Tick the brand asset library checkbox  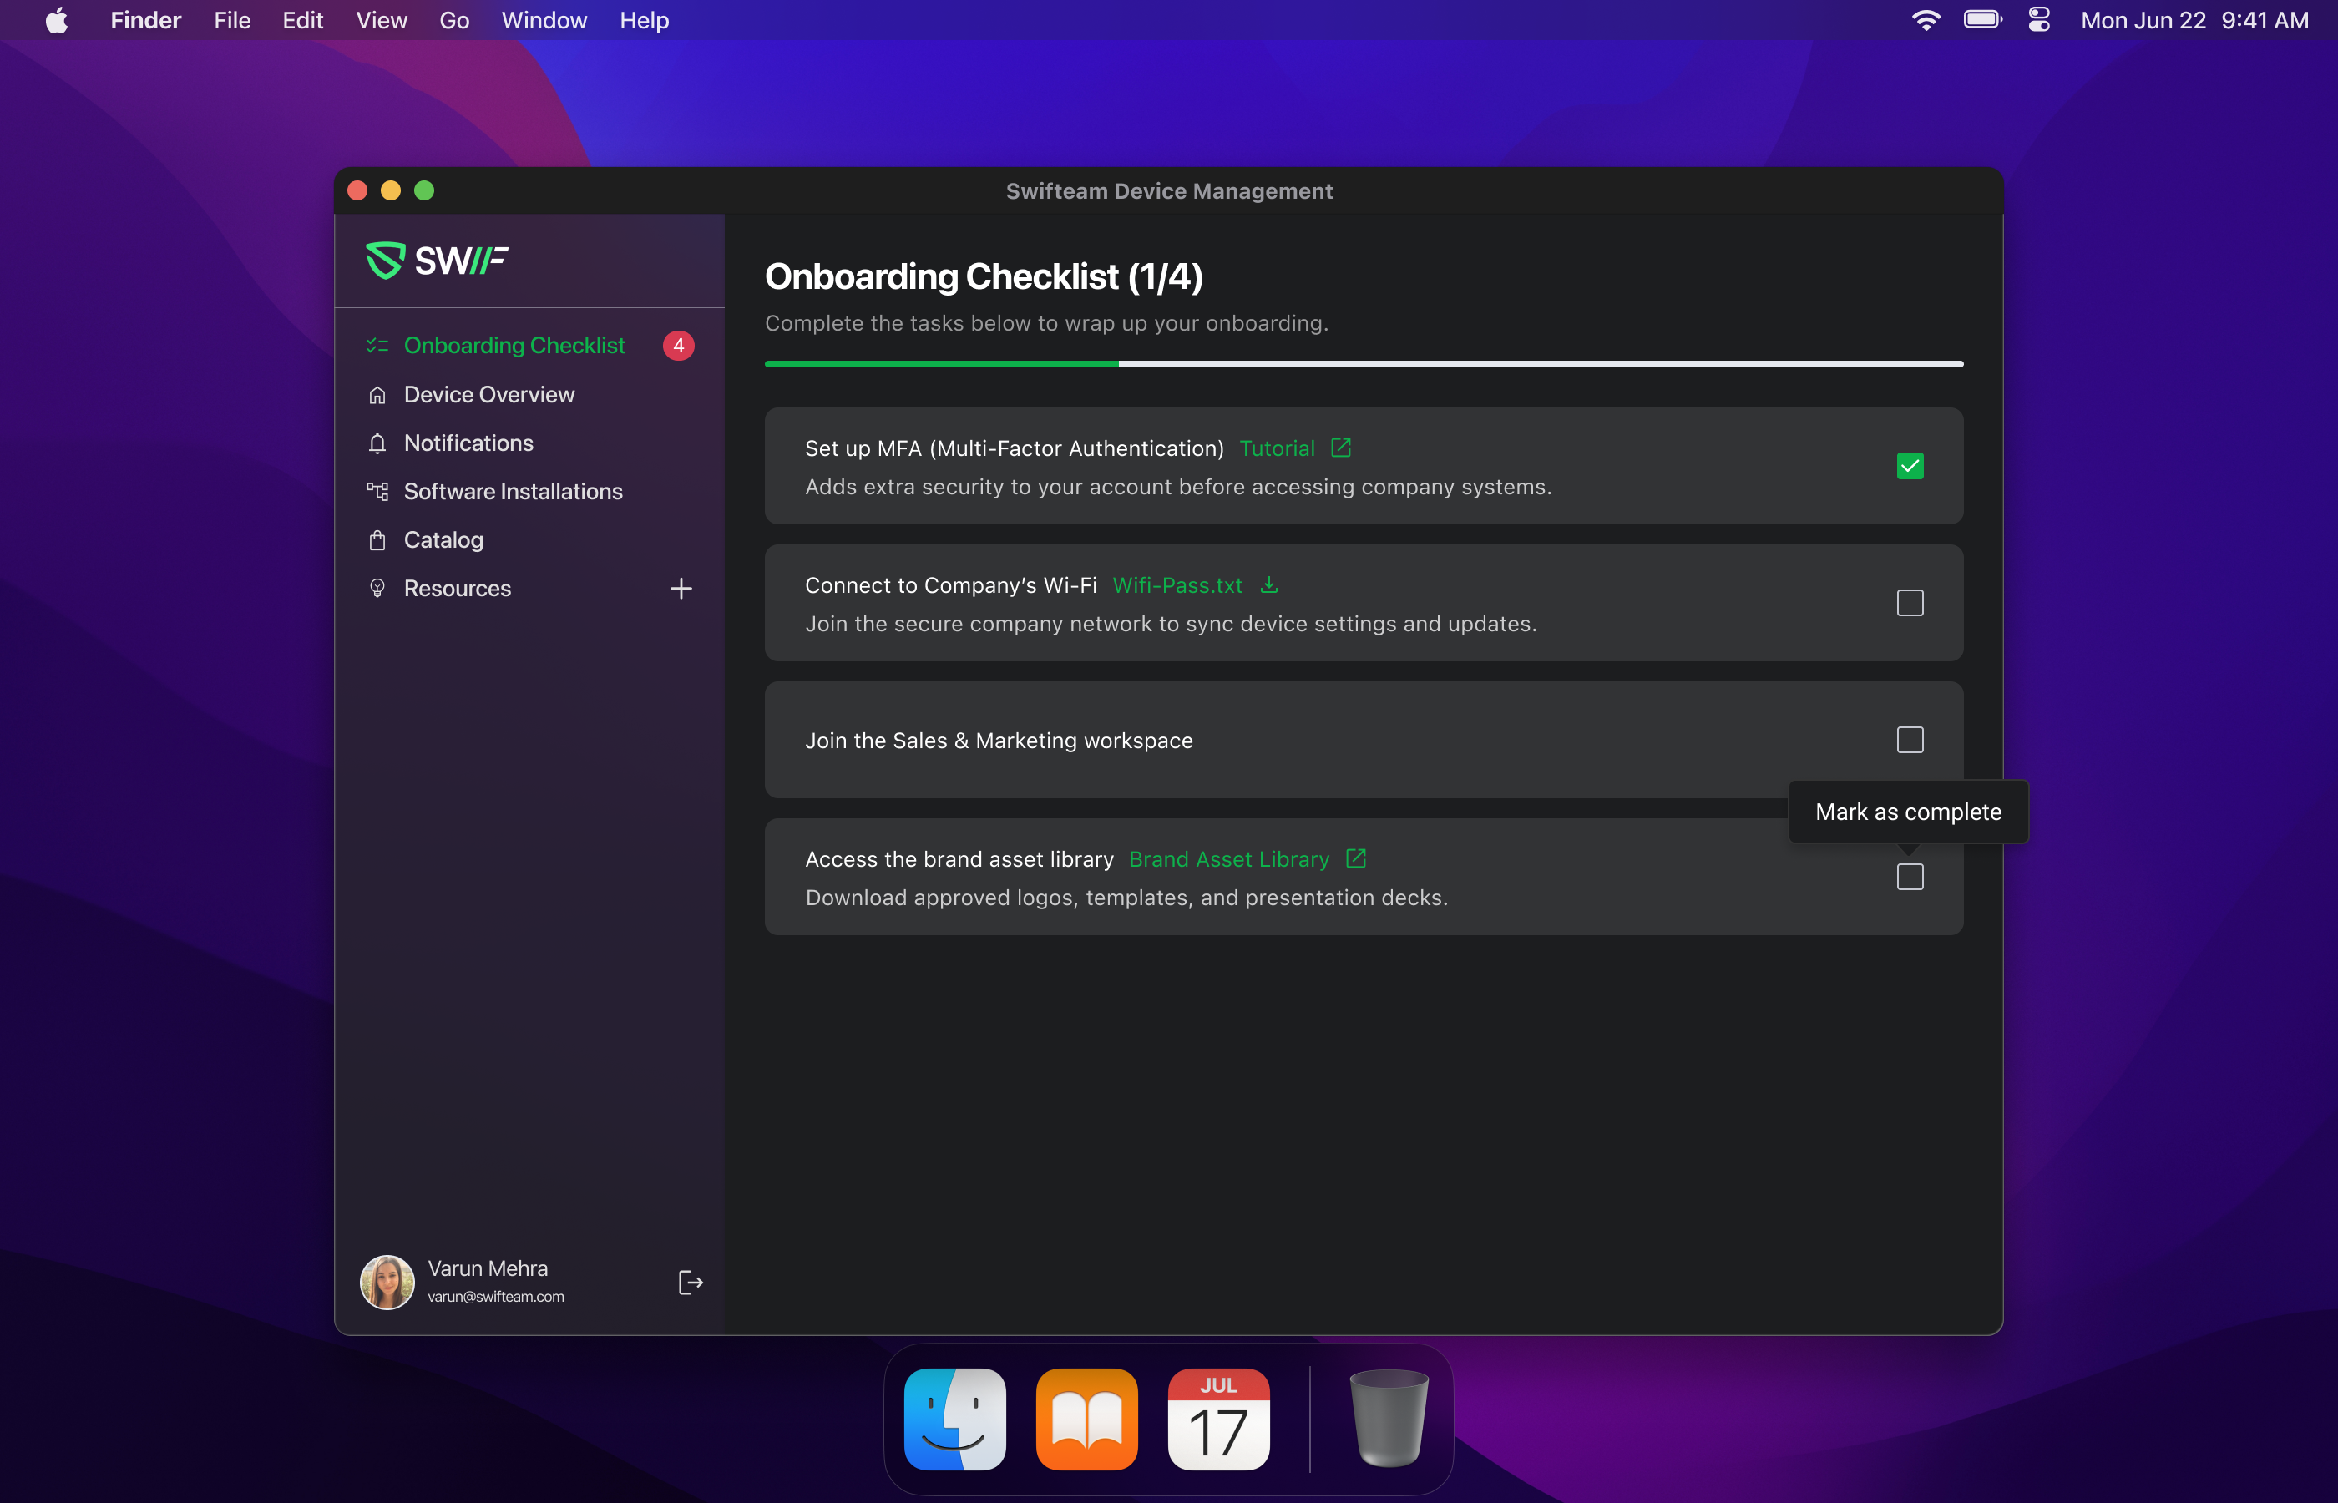(1910, 878)
